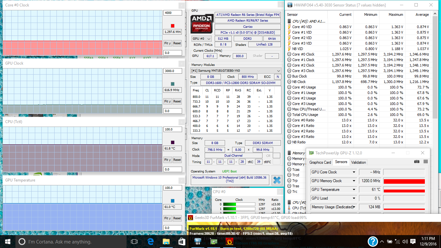Image resolution: width=441 pixels, height=248 pixels.
Task: Click Reset in Core #0 Clock graph
Action: click(x=177, y=43)
